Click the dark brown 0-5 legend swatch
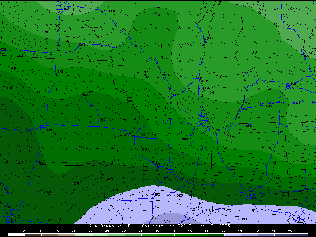The image size is (316, 237). 33,235
